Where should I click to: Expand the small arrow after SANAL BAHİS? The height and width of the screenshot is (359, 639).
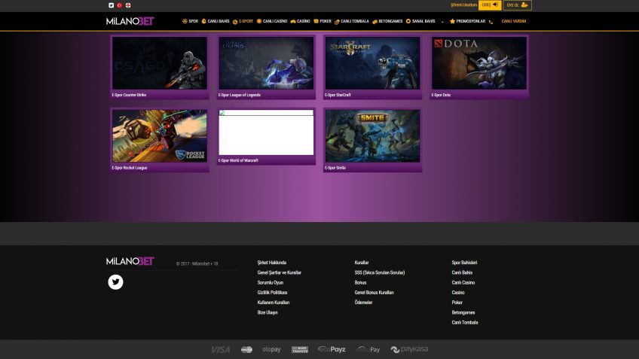pyautogui.click(x=442, y=21)
